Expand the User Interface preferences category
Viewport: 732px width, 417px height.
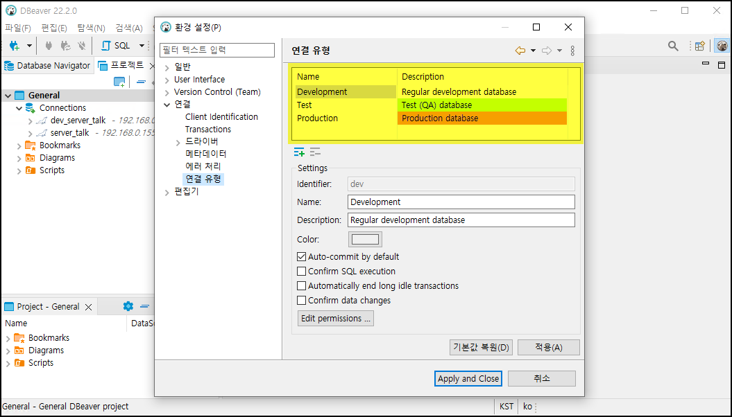click(x=167, y=80)
